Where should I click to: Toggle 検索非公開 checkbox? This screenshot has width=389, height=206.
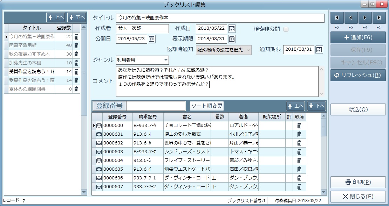click(286, 29)
